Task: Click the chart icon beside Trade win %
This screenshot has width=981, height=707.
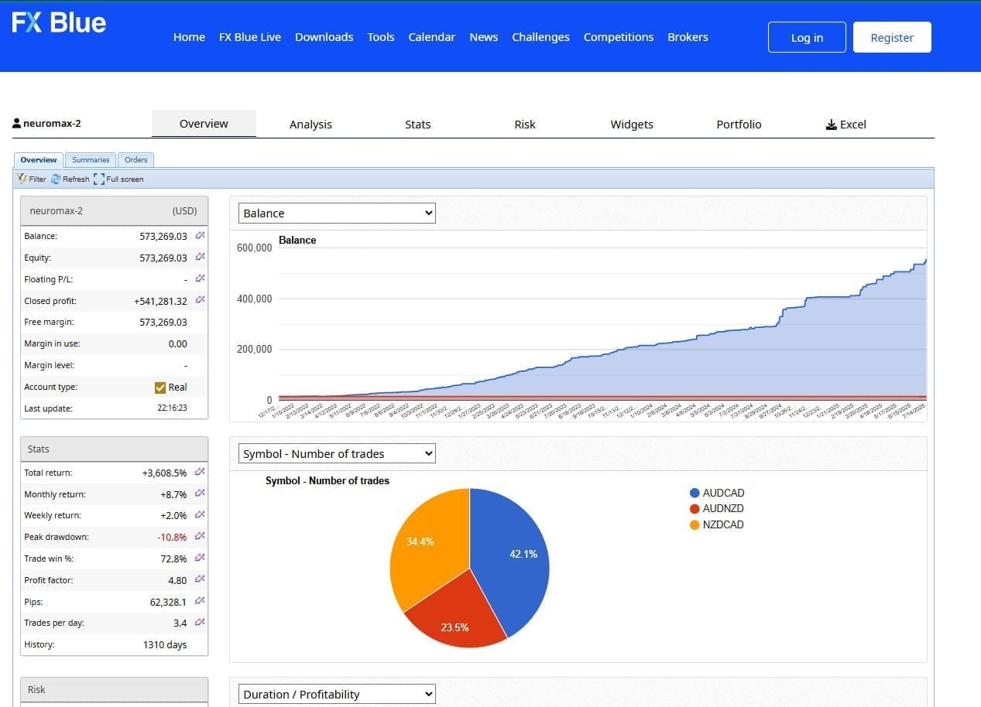Action: tap(200, 558)
